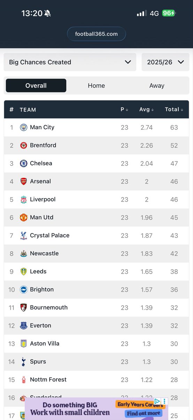Click Find out more on the ad

point(144,414)
